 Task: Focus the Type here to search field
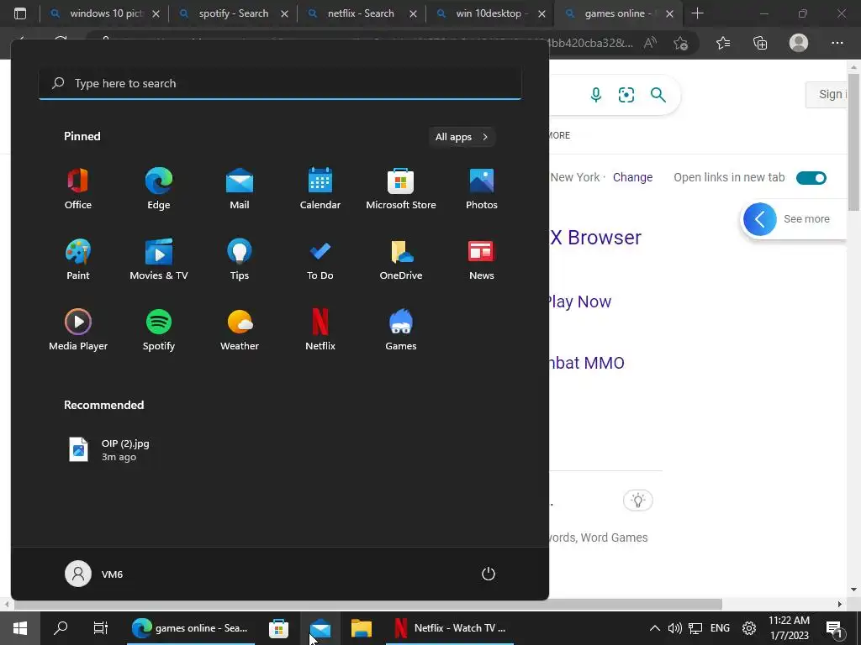point(280,83)
